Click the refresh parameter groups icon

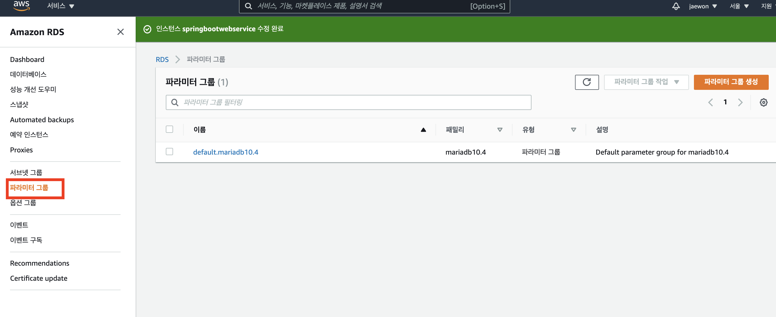click(586, 82)
